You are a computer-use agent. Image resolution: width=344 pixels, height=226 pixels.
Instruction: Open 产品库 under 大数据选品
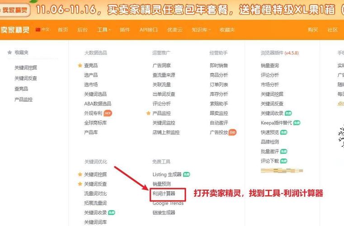click(91, 132)
